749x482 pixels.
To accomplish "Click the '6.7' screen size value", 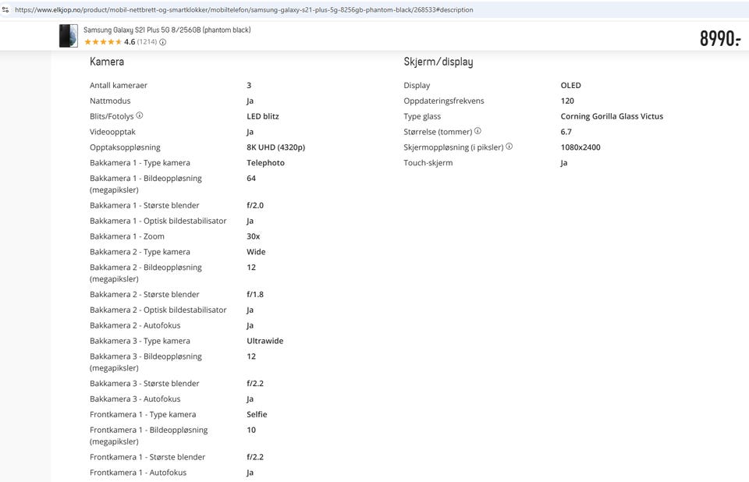I will tap(566, 132).
